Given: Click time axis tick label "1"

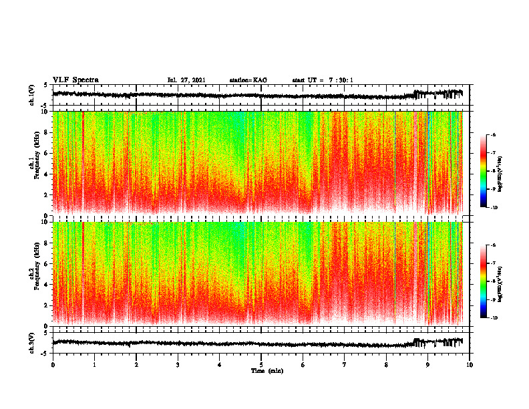Looking at the screenshot, I should 94,365.
